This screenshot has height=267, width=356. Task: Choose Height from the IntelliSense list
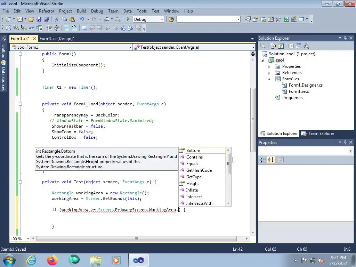point(202,184)
